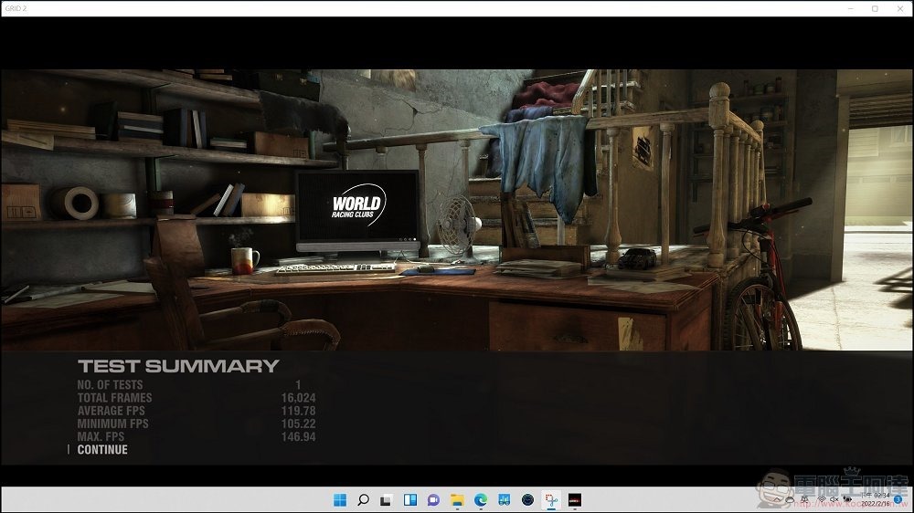Click the TEST SUMMARY heading

(178, 366)
